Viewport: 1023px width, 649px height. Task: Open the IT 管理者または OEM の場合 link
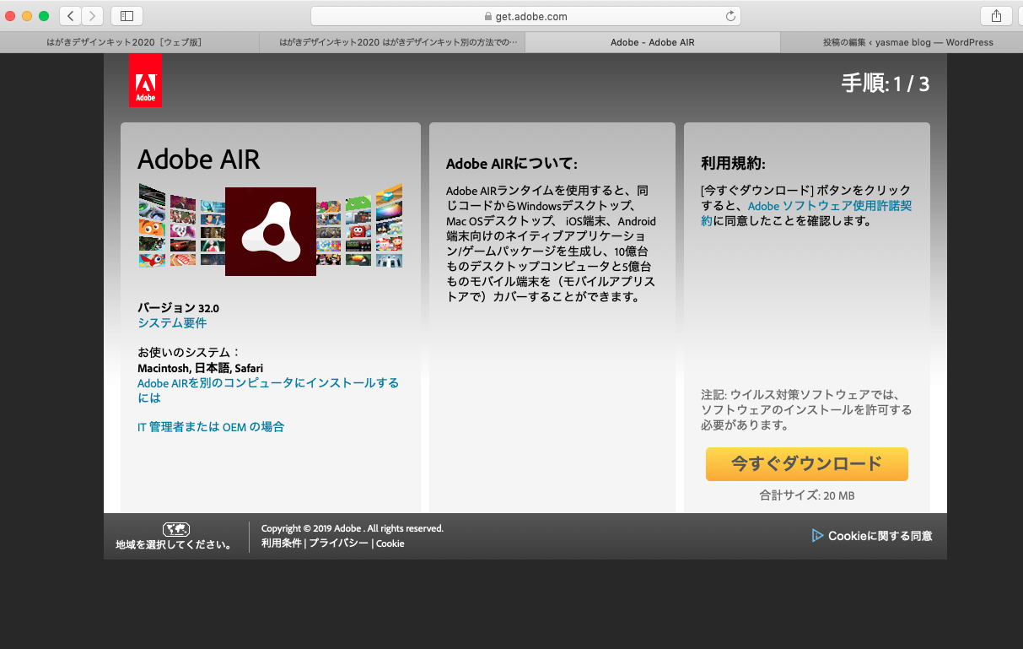click(x=211, y=427)
